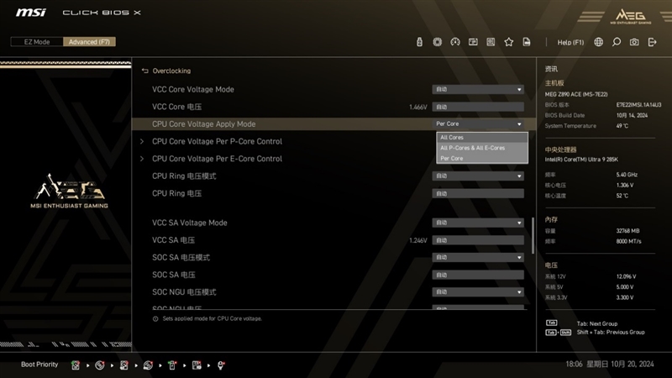Image resolution: width=672 pixels, height=378 pixels.
Task: Click the SOC SA 电压 value field
Action: pos(478,276)
